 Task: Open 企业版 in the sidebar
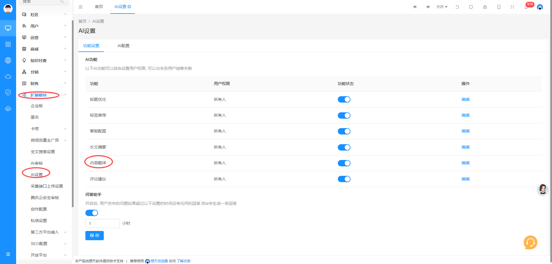(x=37, y=106)
